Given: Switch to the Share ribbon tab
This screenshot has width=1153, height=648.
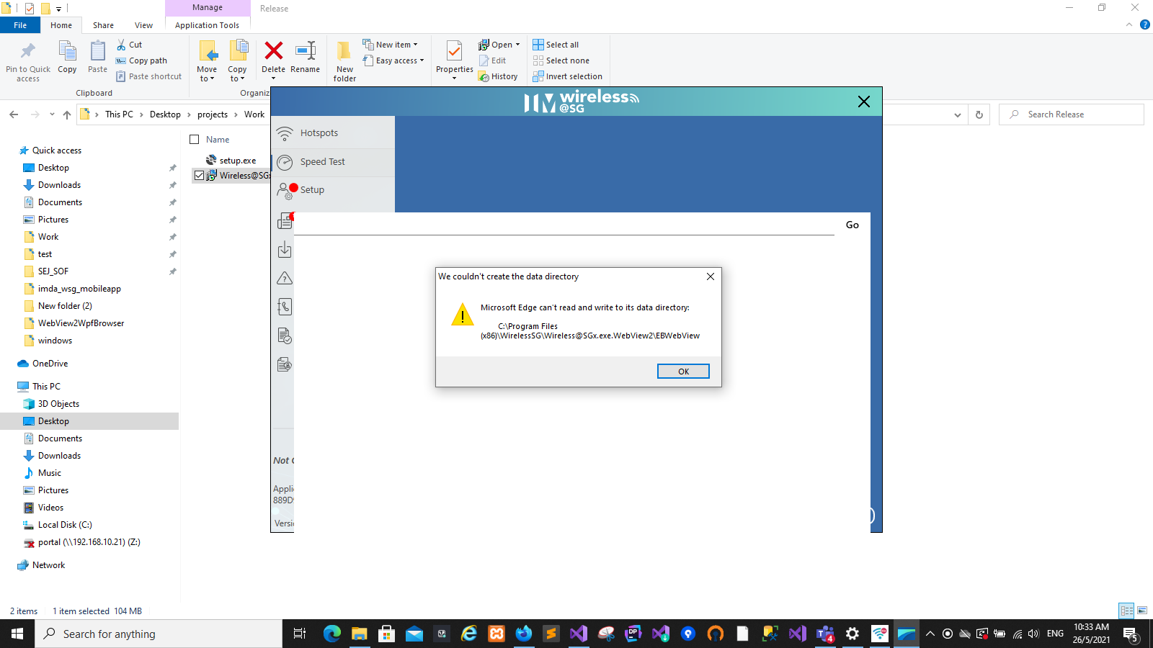Looking at the screenshot, I should tap(103, 25).
